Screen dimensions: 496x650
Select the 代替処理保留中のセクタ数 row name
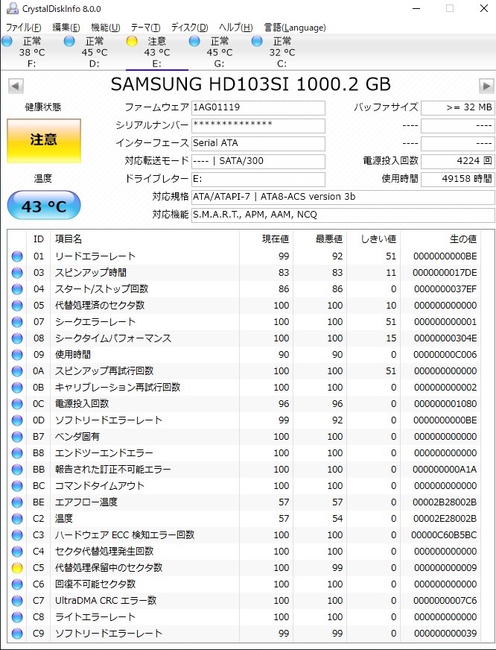coord(109,567)
